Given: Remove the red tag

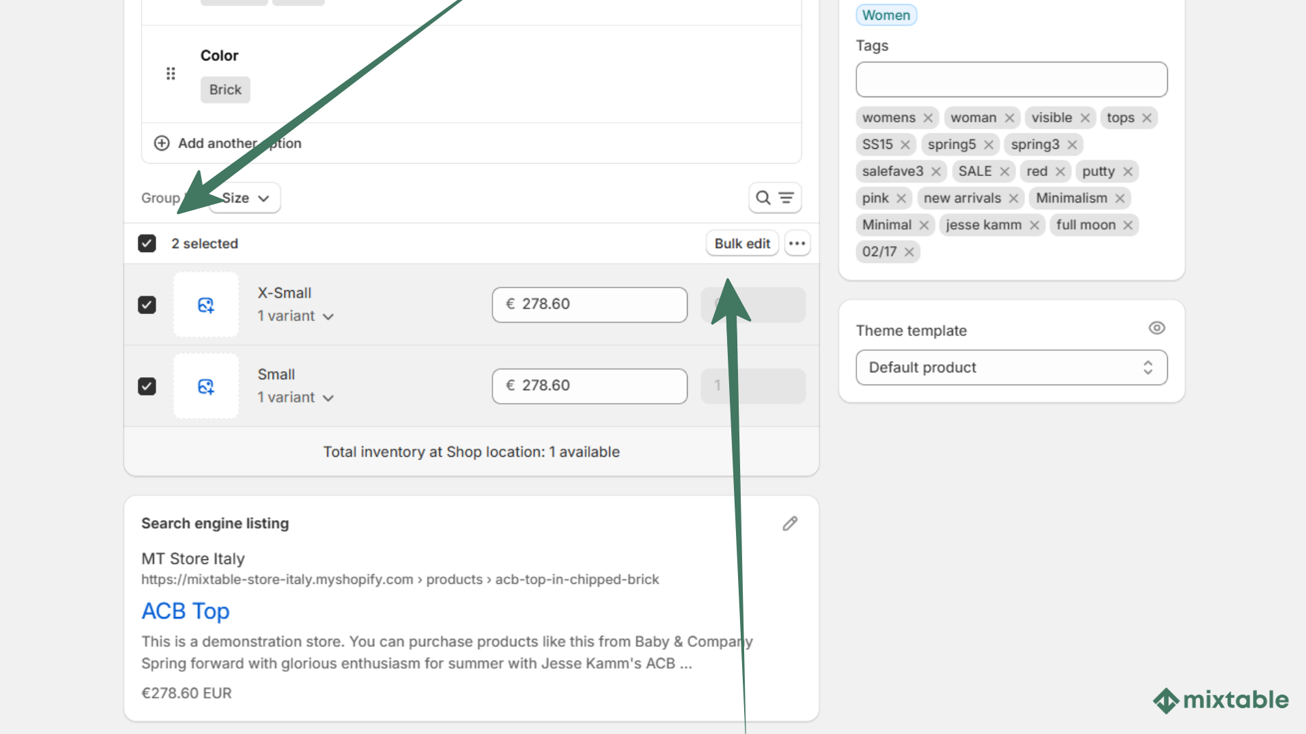Looking at the screenshot, I should click(1059, 171).
